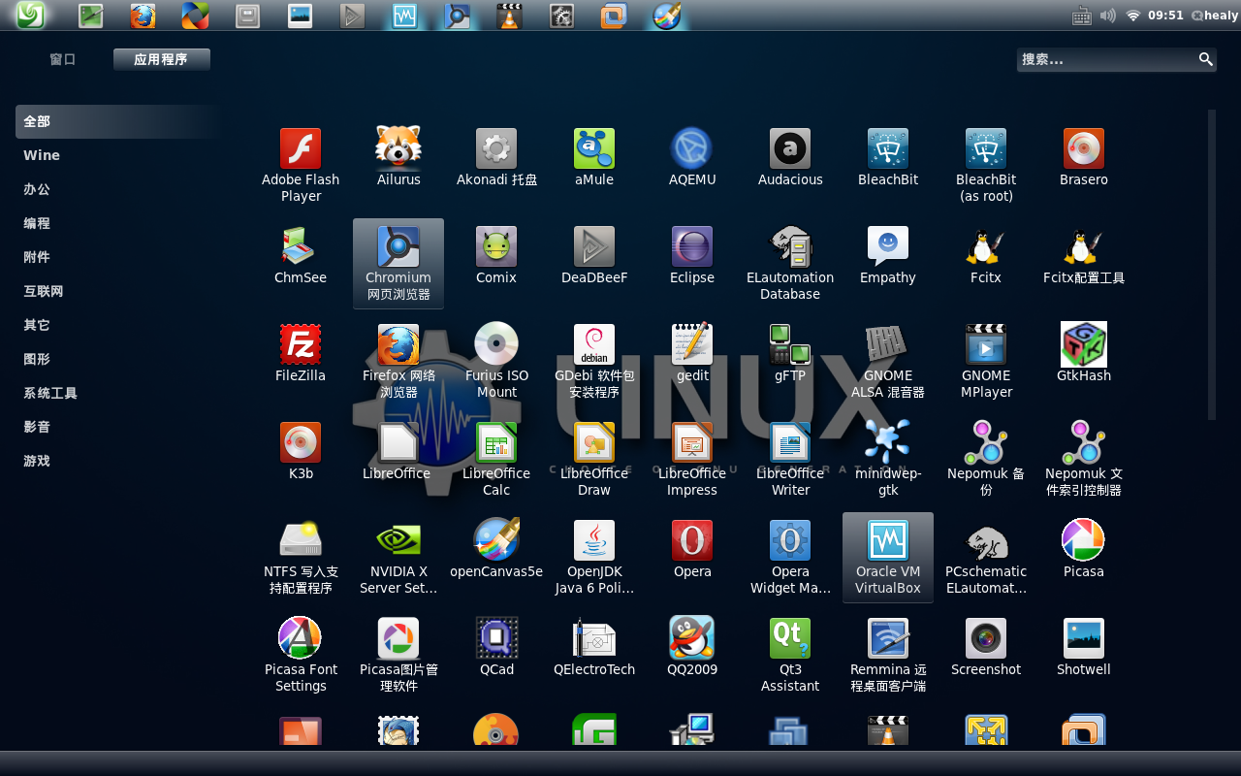Open Firefox from the top panel

tap(143, 16)
